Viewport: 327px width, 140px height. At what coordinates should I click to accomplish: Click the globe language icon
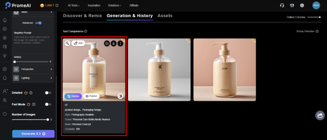(x=302, y=5)
